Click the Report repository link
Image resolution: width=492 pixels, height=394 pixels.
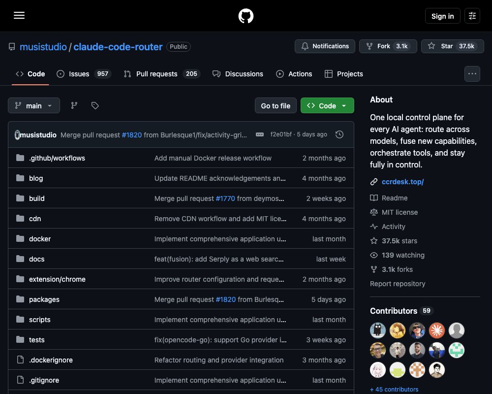pyautogui.click(x=398, y=284)
